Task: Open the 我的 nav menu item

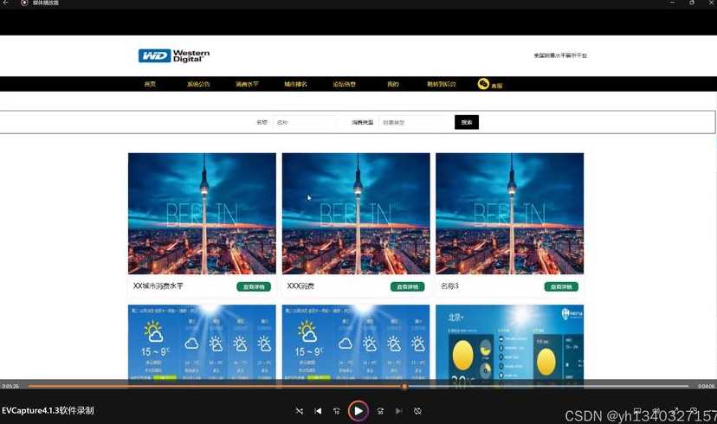Action: tap(393, 84)
